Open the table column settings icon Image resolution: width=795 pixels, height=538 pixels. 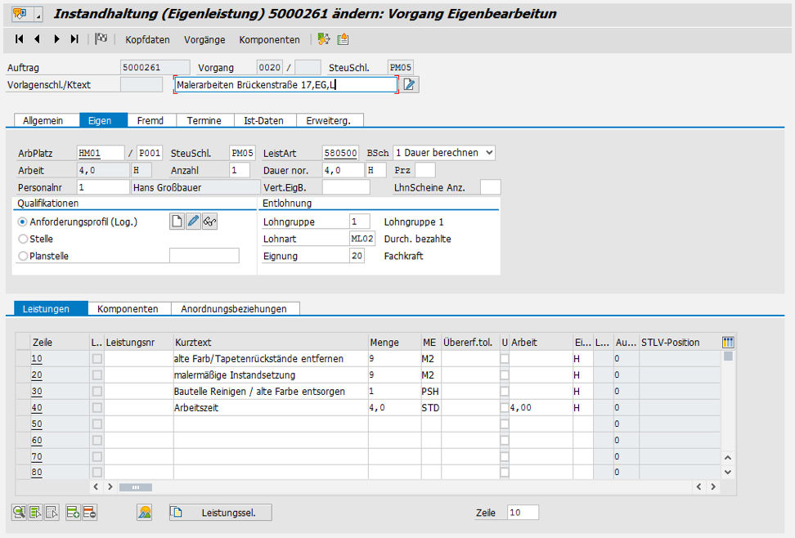[x=728, y=342]
